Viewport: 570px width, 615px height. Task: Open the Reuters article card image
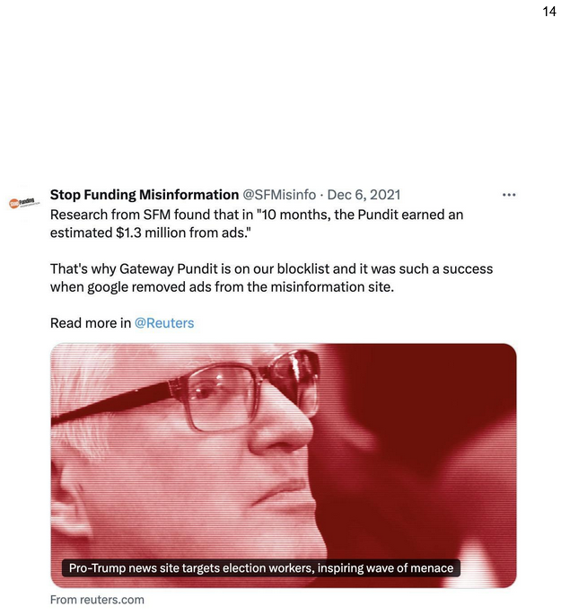(x=284, y=466)
